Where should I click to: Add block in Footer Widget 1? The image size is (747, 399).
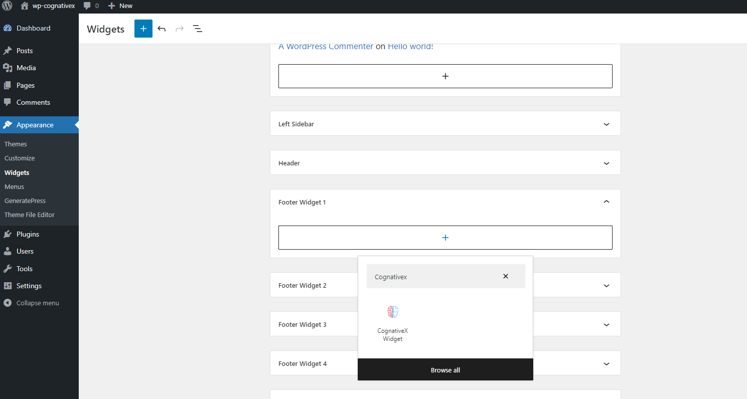coord(445,238)
